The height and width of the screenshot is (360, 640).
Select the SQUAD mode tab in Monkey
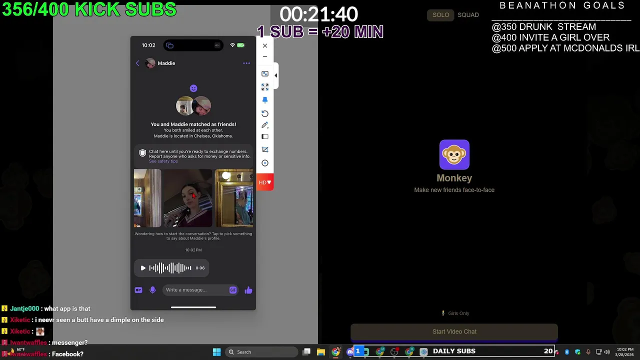click(x=468, y=15)
